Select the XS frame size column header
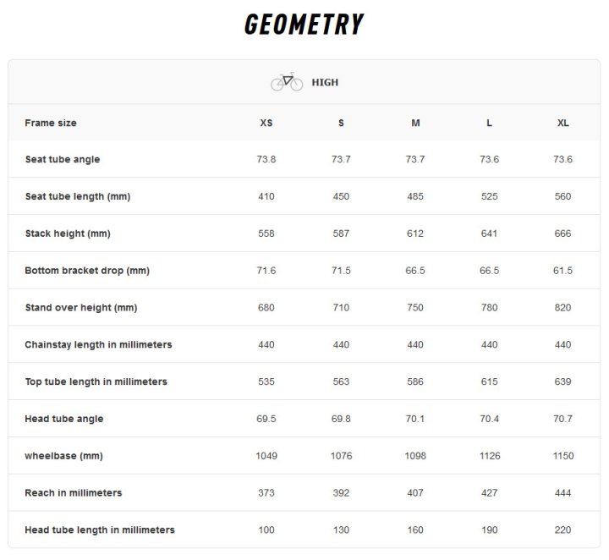 pyautogui.click(x=266, y=124)
